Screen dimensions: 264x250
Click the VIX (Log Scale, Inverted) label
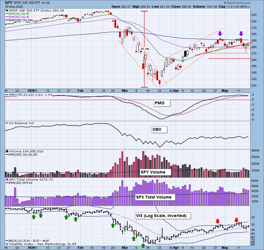163,216
